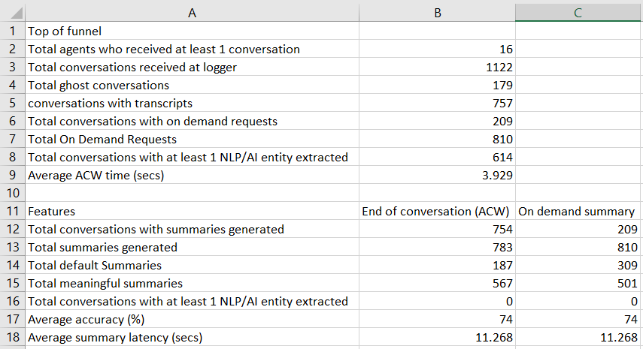Click value 567 in column B

pos(437,283)
